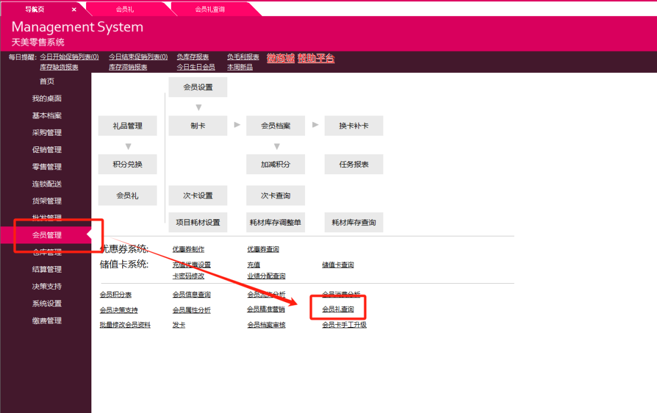The width and height of the screenshot is (657, 413).
Task: Switch to the 会员礼 tab
Action: coord(125,9)
